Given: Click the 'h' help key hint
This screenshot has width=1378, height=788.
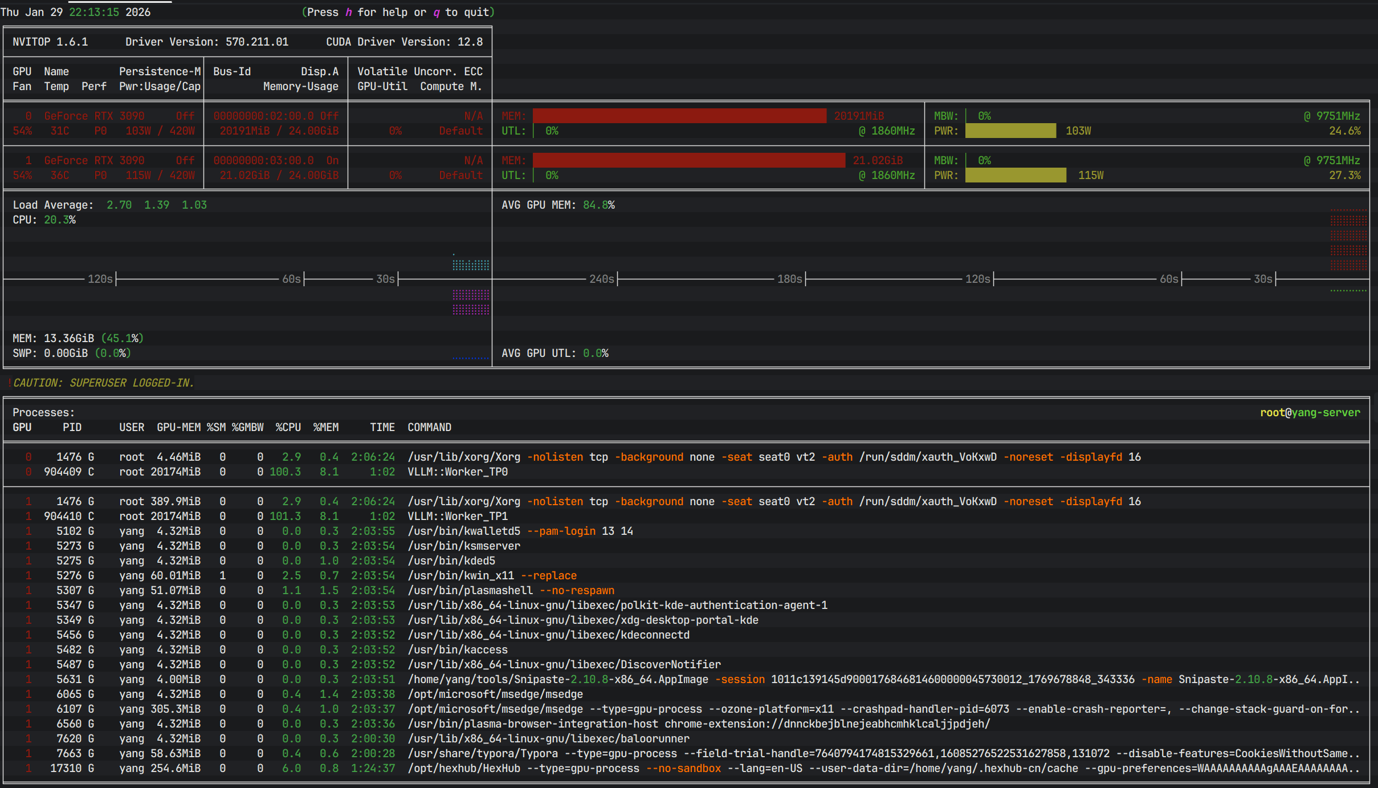Looking at the screenshot, I should pos(348,12).
